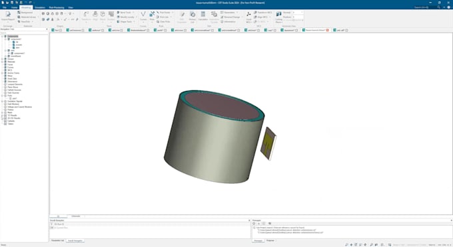Click Open icon in quick access toolbar

tap(7, 2)
